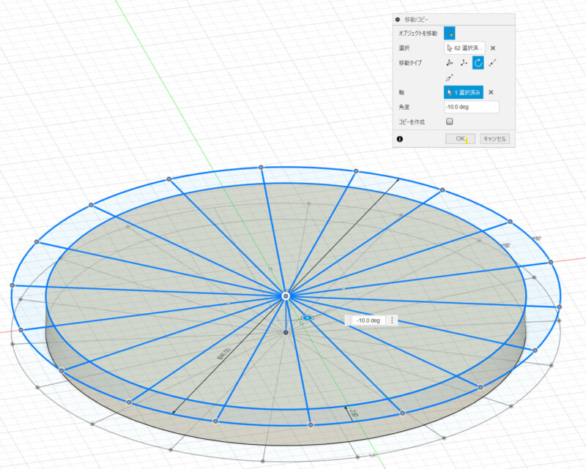Confirm the move with OK

click(x=460, y=139)
